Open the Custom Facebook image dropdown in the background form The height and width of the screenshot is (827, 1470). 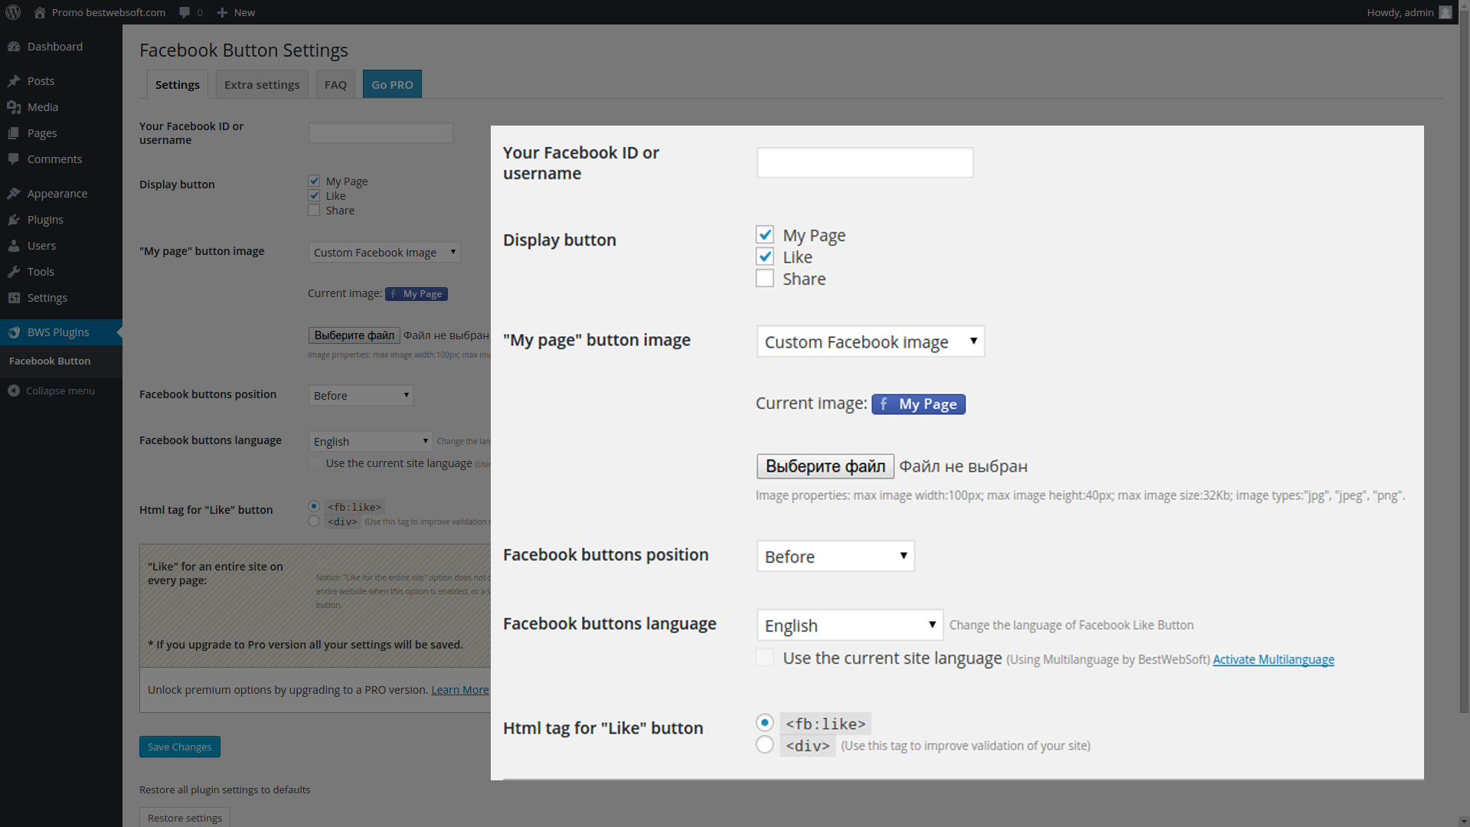pyautogui.click(x=384, y=252)
